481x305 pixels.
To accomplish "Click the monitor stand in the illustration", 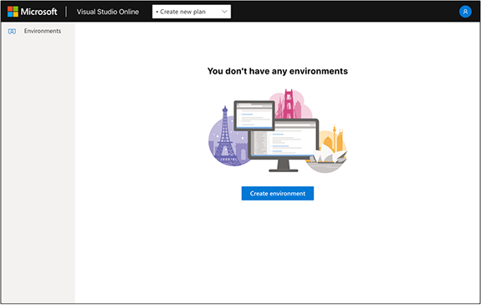I will 284,165.
